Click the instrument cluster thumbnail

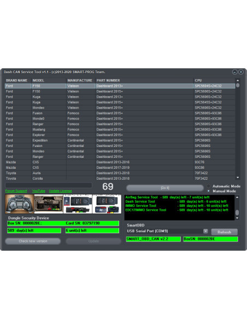tap(20, 204)
